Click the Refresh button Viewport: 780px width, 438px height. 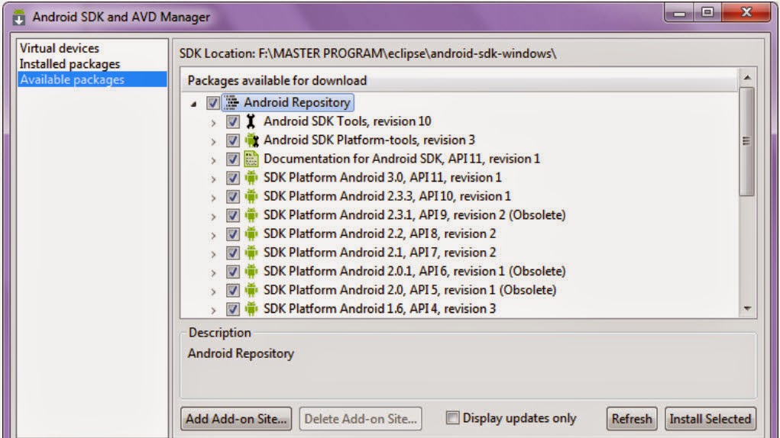point(632,419)
